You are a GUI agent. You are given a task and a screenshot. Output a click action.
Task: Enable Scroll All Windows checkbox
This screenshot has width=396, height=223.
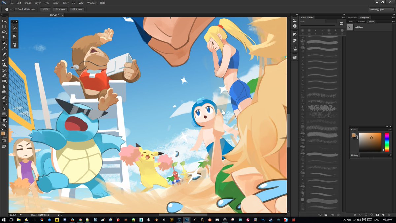(x=16, y=9)
